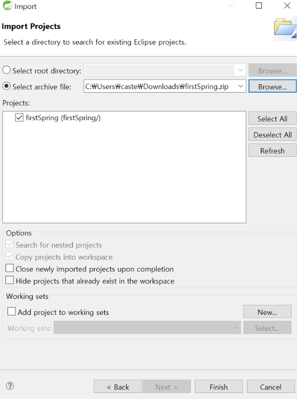
Task: Click Browse button for root directory
Action: click(x=272, y=70)
